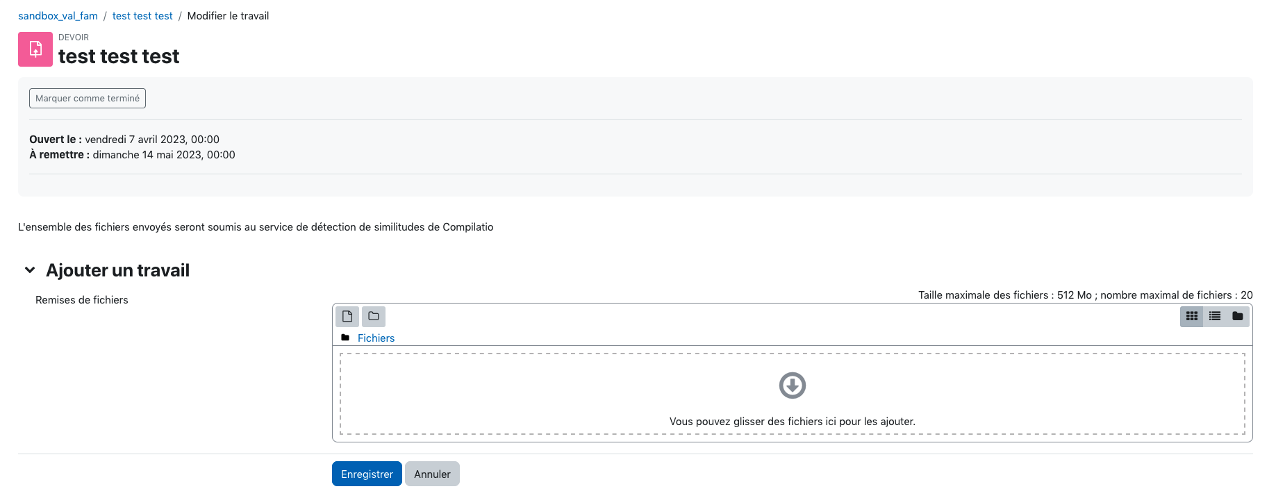Click the file drop area text
The height and width of the screenshot is (498, 1276).
(793, 422)
